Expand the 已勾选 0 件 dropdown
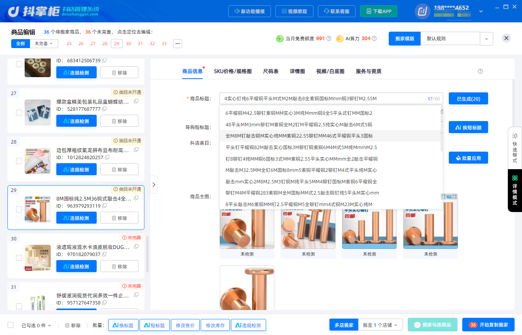The height and width of the screenshot is (335, 522). (x=36, y=325)
